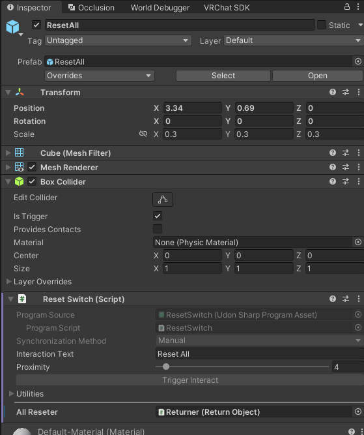This screenshot has width=364, height=435.
Task: Open Cube Mesh Filter context menu
Action: pos(358,153)
